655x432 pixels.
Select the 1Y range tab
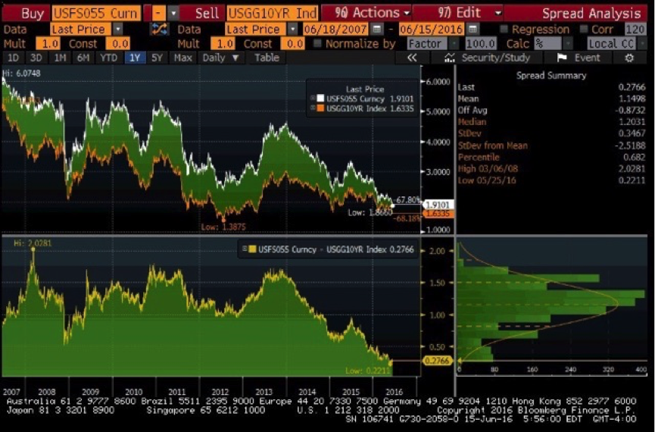[x=135, y=58]
